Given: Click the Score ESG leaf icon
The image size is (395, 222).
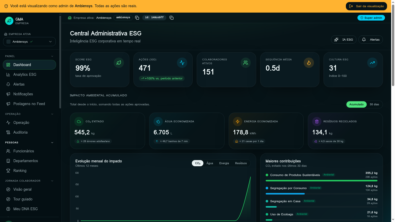Looking at the screenshot, I should [x=119, y=63].
